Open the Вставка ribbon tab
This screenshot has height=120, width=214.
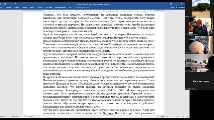coord(16,7)
